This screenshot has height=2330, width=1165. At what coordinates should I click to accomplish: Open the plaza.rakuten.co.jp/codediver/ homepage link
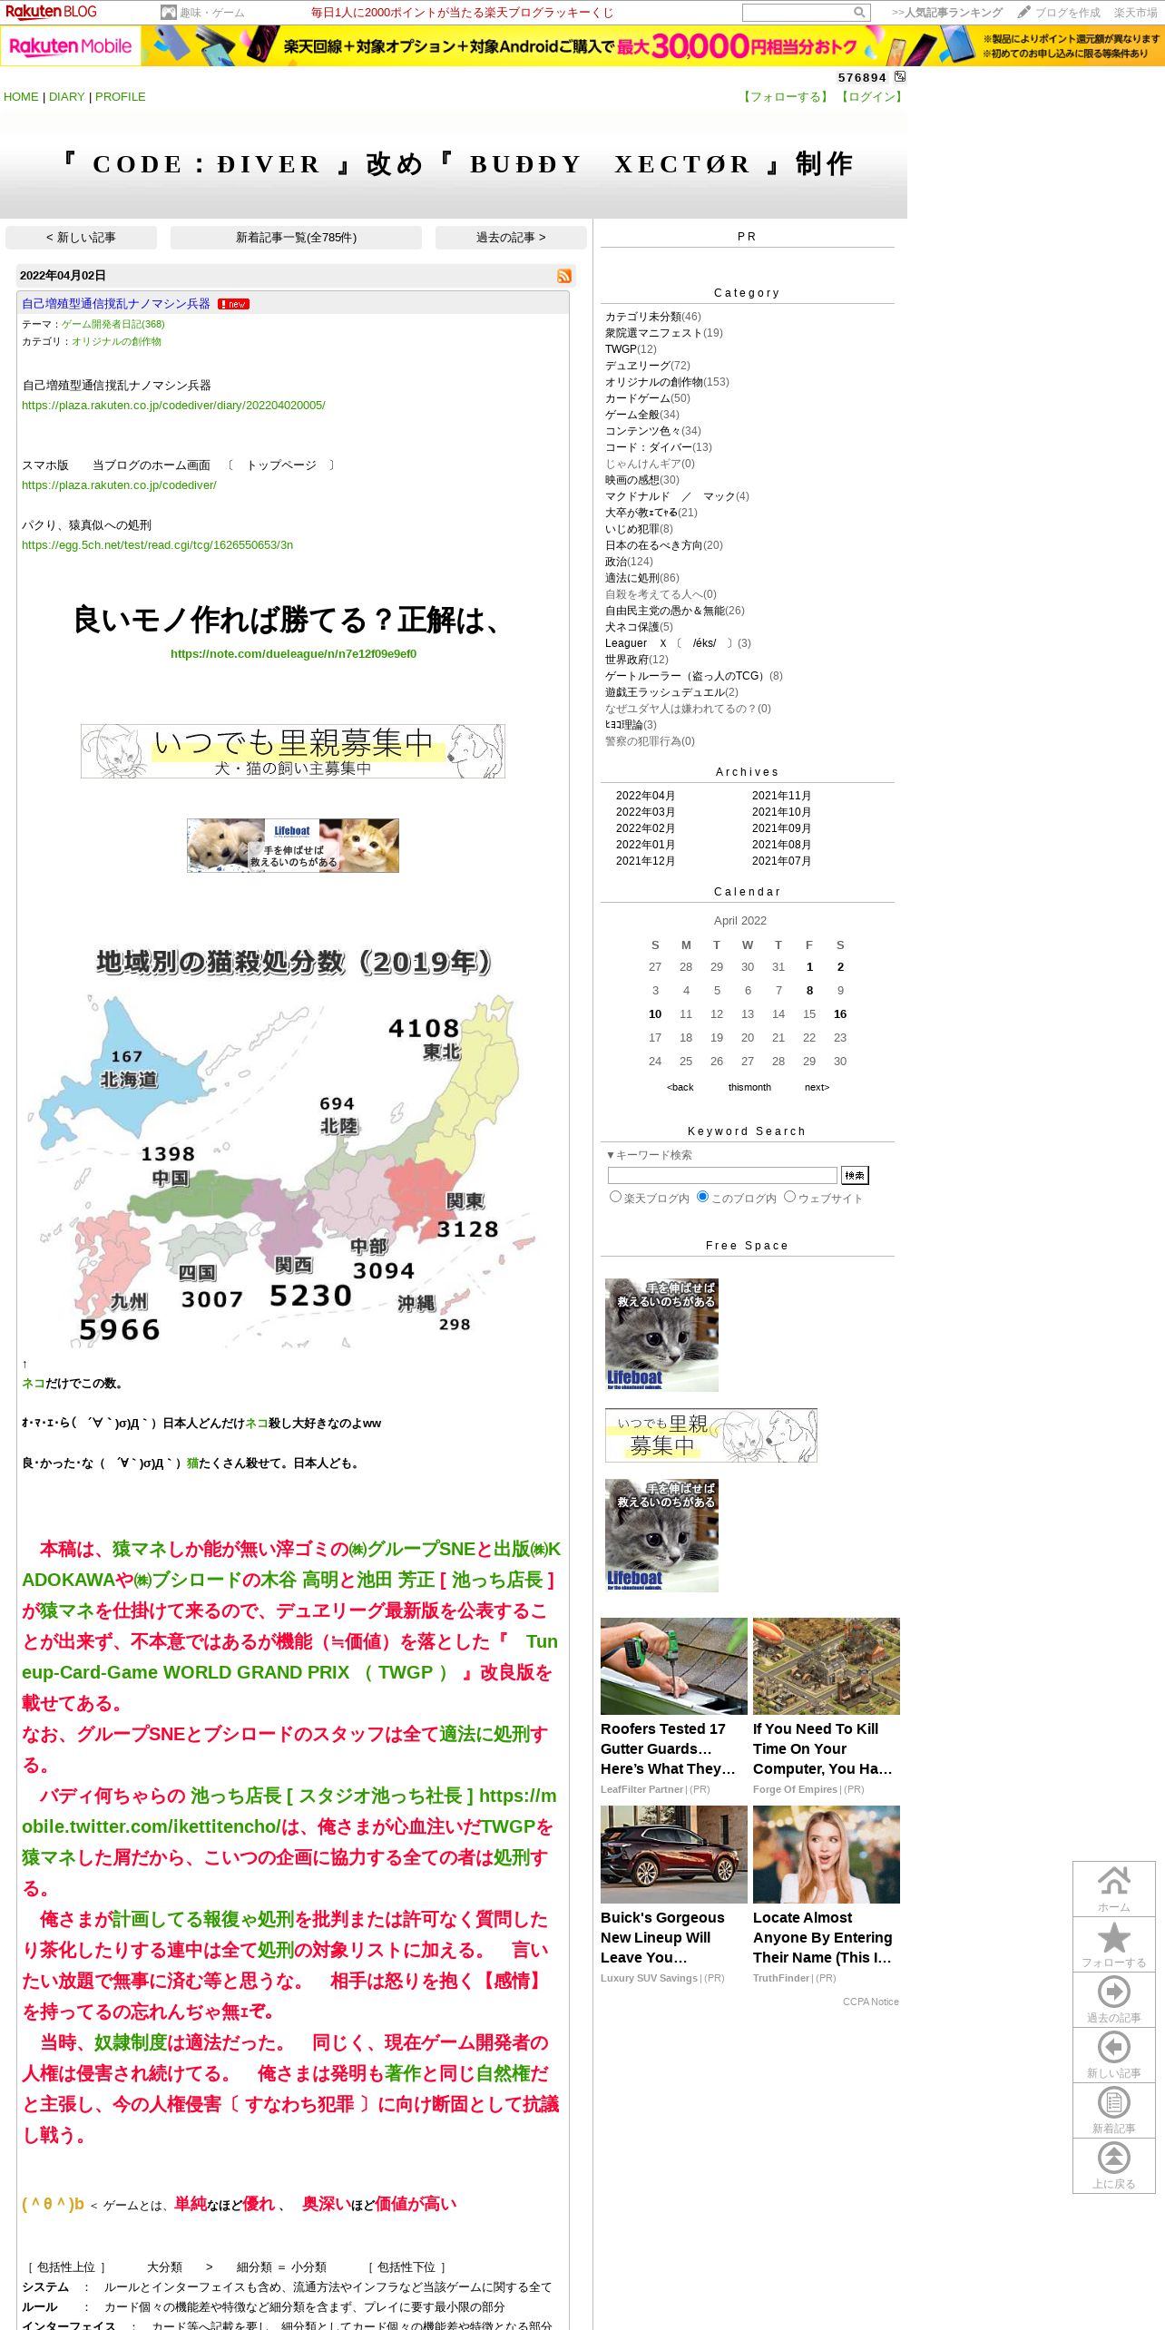119,485
